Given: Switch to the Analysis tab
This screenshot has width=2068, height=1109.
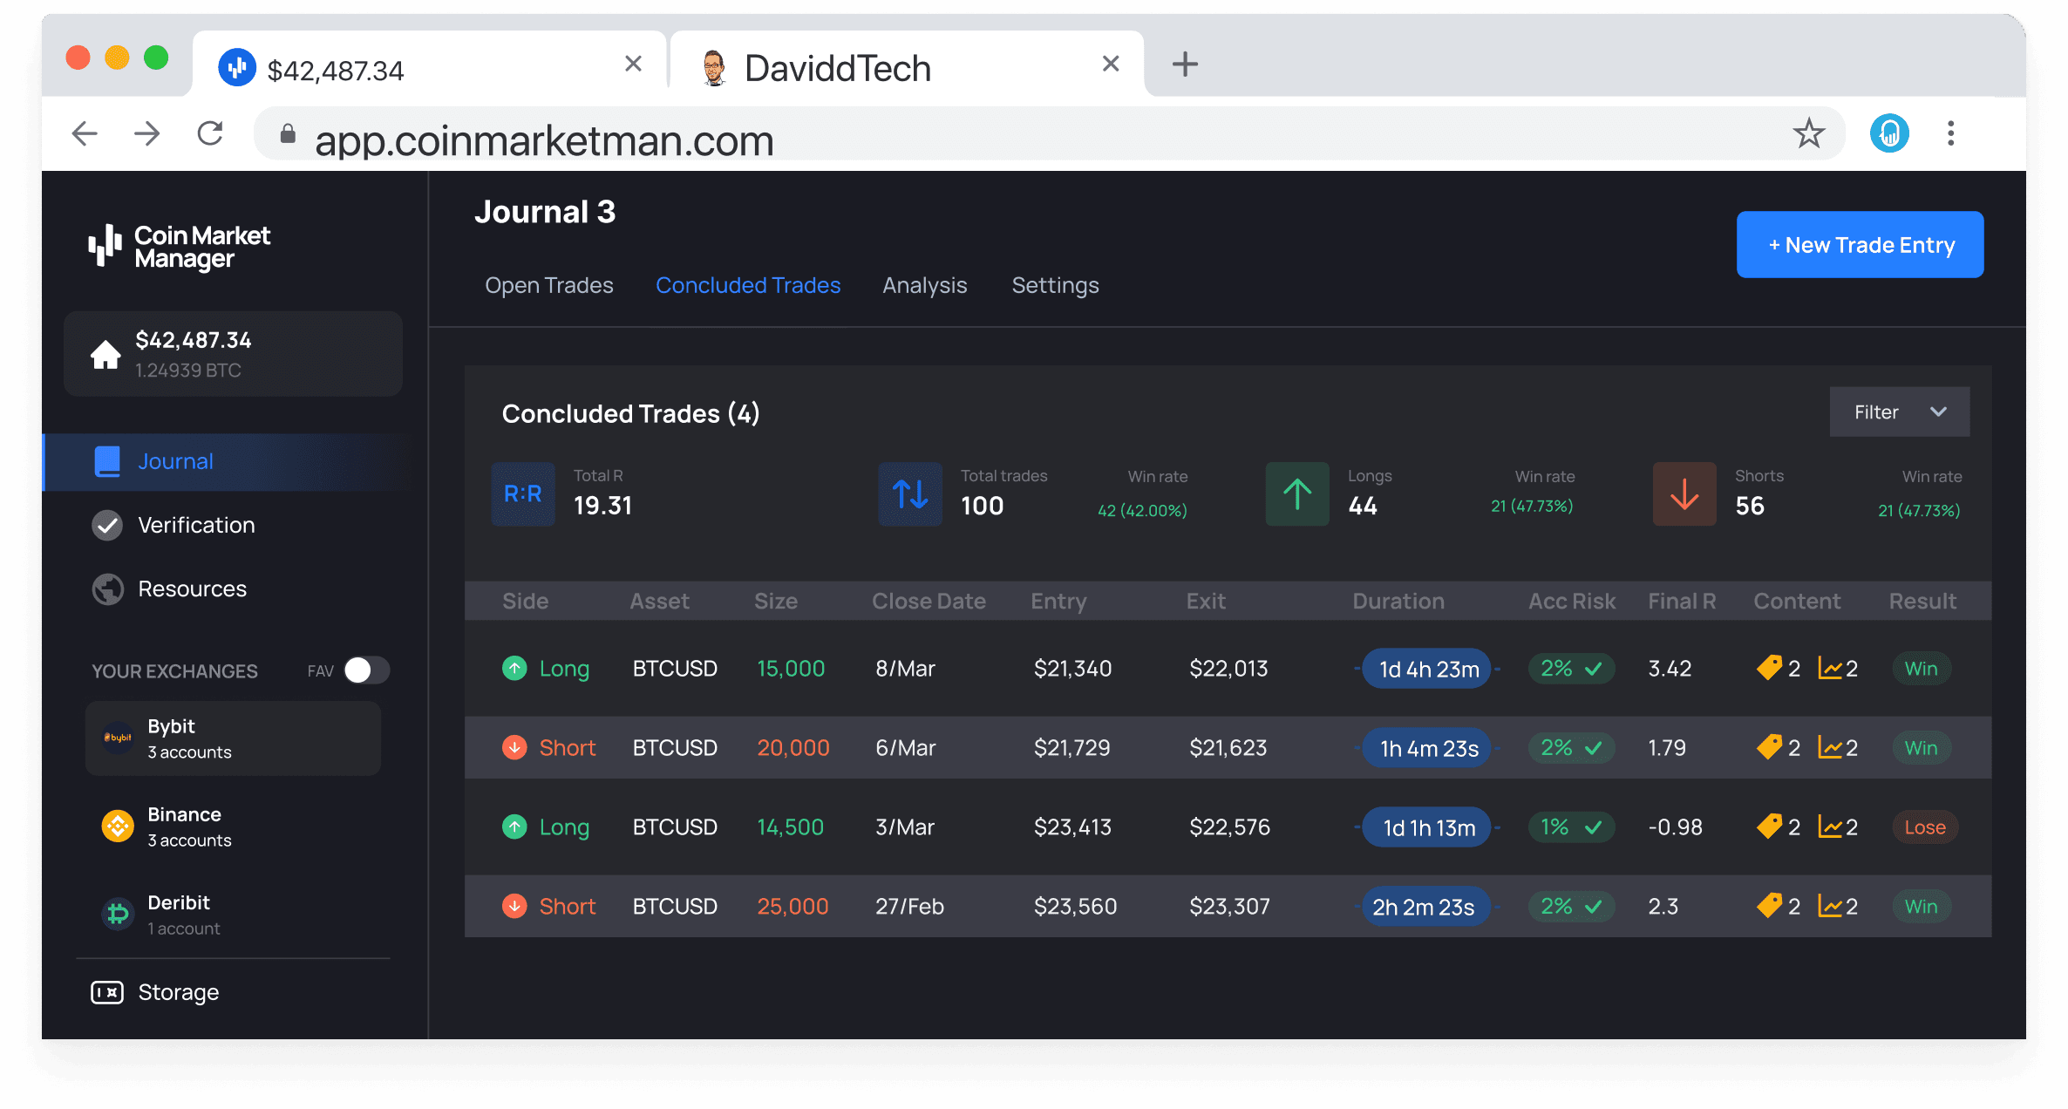Looking at the screenshot, I should [924, 284].
